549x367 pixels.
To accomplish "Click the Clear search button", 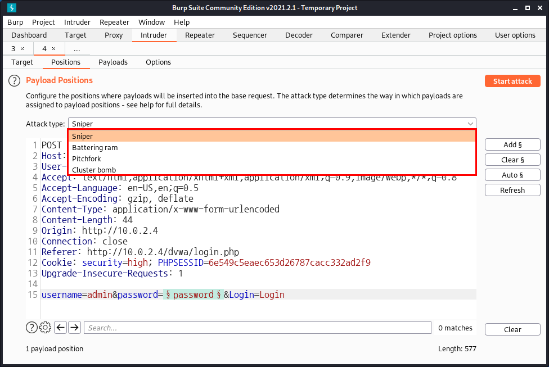I will (x=512, y=329).
